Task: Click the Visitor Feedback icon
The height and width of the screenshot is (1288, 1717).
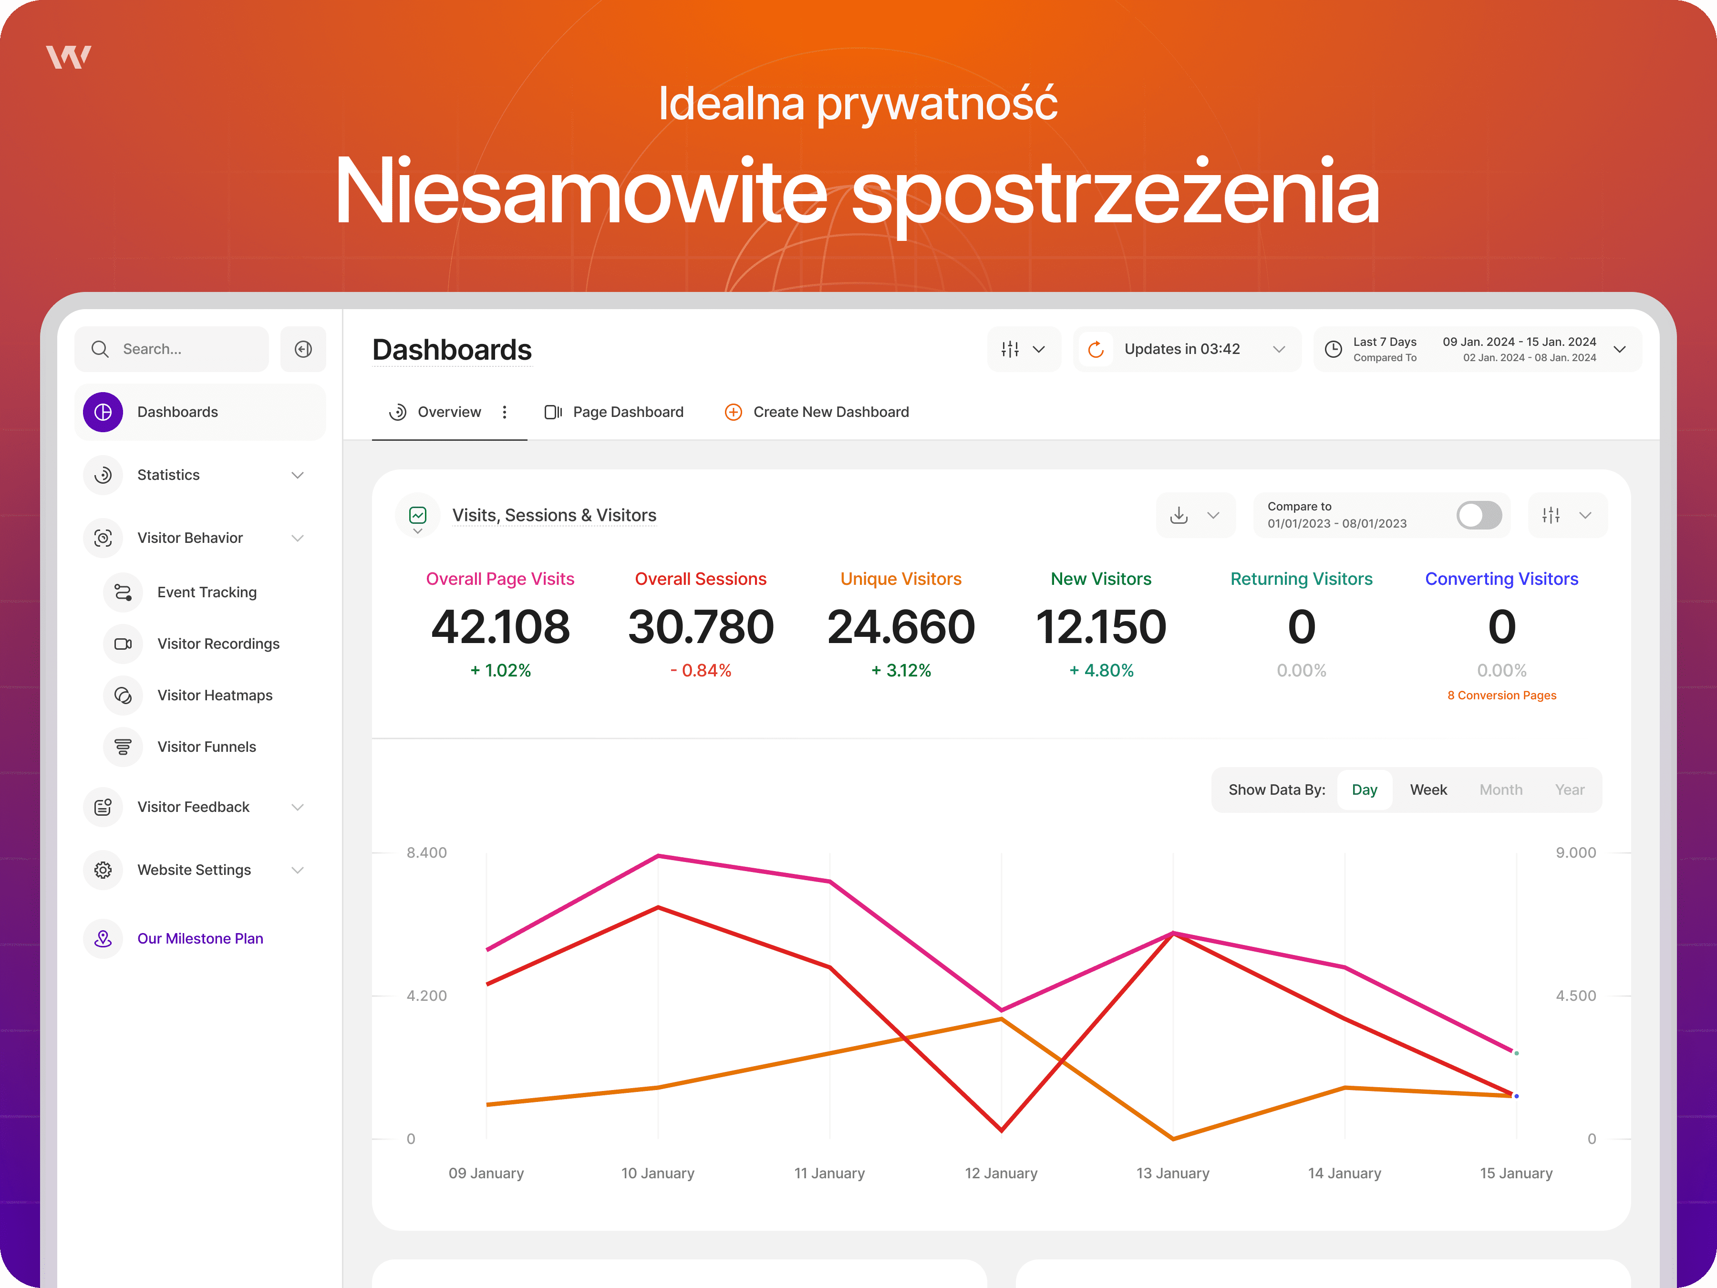Action: tap(103, 807)
